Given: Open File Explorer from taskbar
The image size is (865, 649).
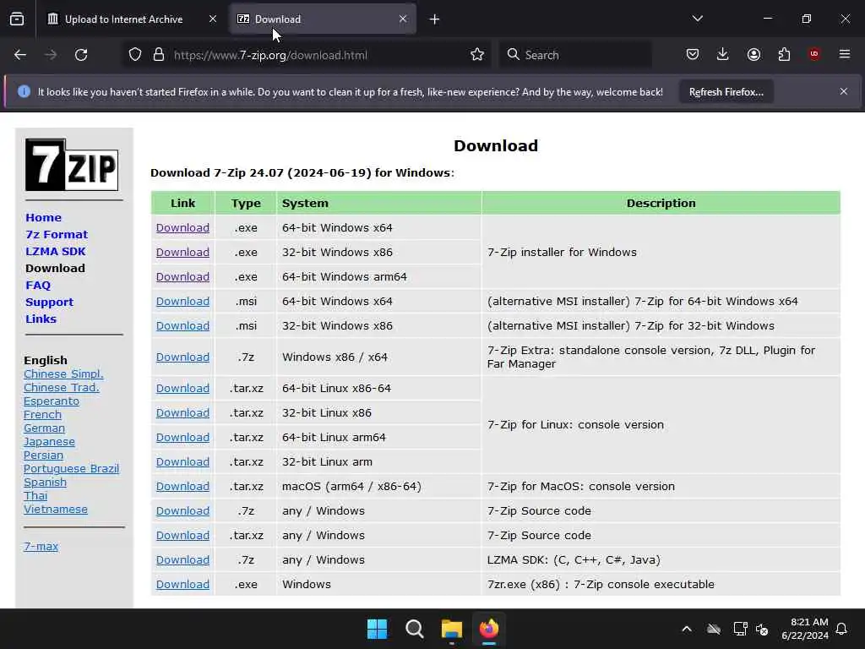Looking at the screenshot, I should [451, 629].
